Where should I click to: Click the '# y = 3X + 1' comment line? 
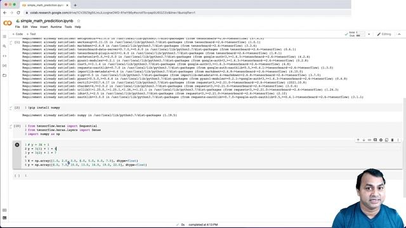(38, 145)
